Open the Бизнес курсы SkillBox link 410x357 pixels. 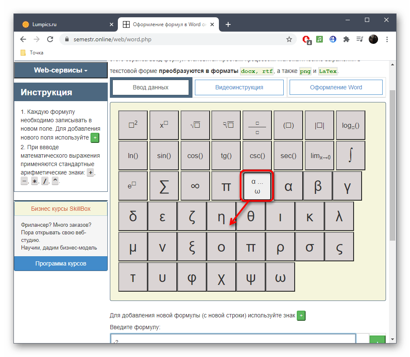pyautogui.click(x=61, y=209)
